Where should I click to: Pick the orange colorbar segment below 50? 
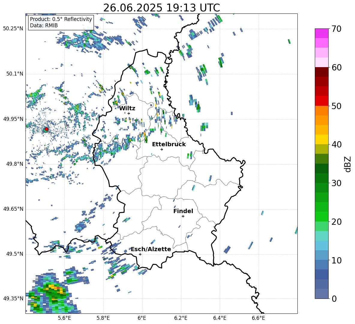coord(321,110)
